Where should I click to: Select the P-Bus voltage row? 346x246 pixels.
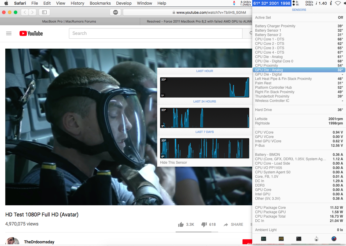click(299, 146)
